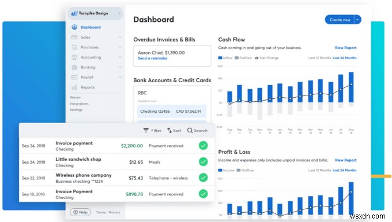The height and width of the screenshot is (222, 392).
Task: Click the Outflow legend swatch in Cash Flow
Action: pyautogui.click(x=237, y=58)
